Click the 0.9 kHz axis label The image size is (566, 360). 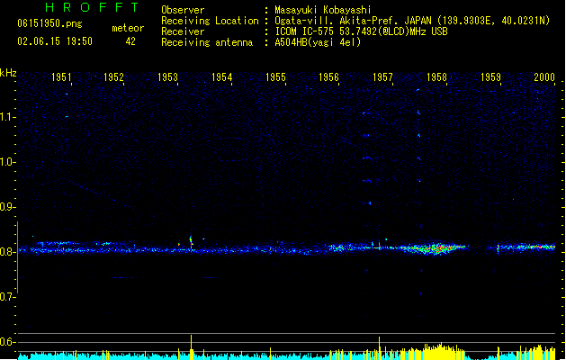click(x=7, y=207)
